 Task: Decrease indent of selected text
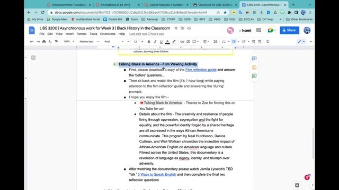click(x=253, y=42)
